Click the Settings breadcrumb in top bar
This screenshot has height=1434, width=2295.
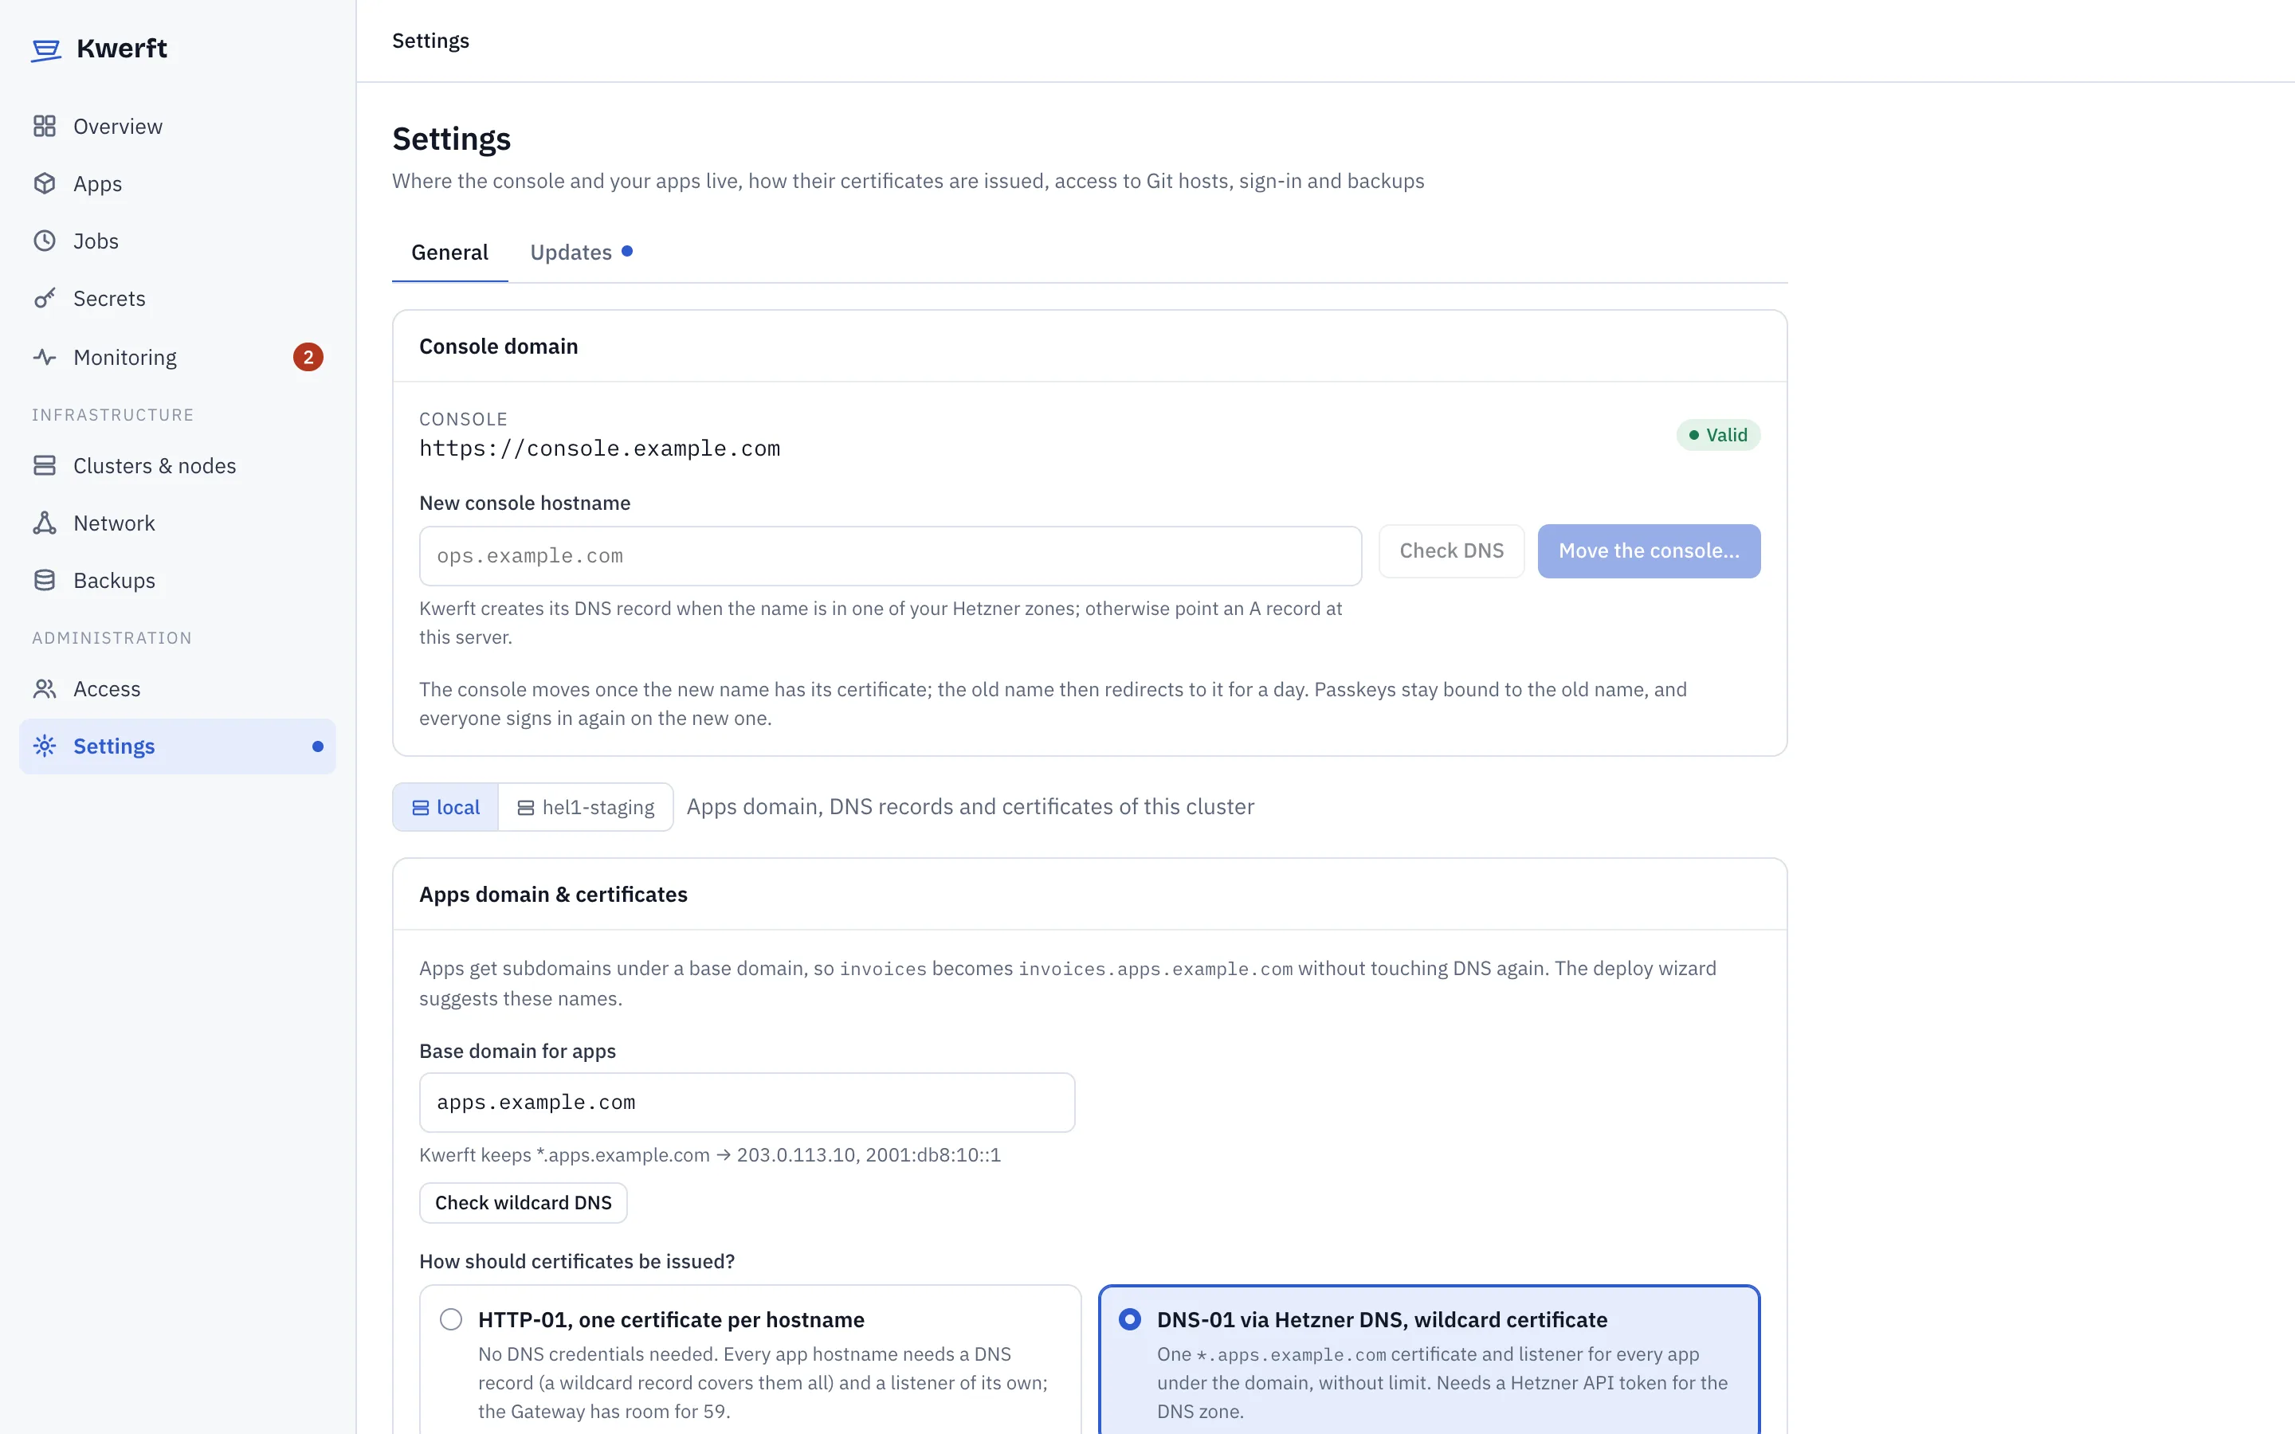click(430, 41)
